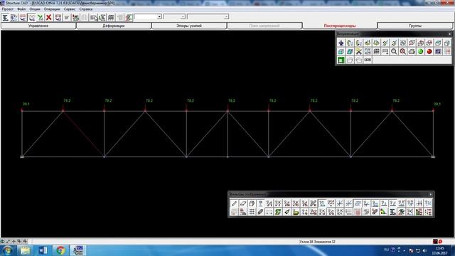Open the Проект menu

8,9
